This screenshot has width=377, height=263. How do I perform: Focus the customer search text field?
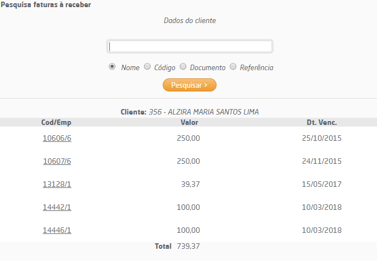190,47
